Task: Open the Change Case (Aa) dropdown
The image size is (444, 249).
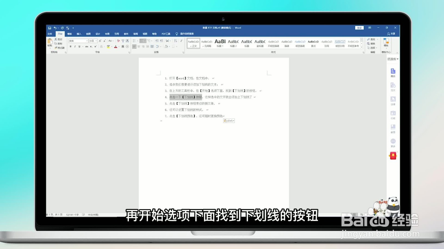Action: pos(111,41)
